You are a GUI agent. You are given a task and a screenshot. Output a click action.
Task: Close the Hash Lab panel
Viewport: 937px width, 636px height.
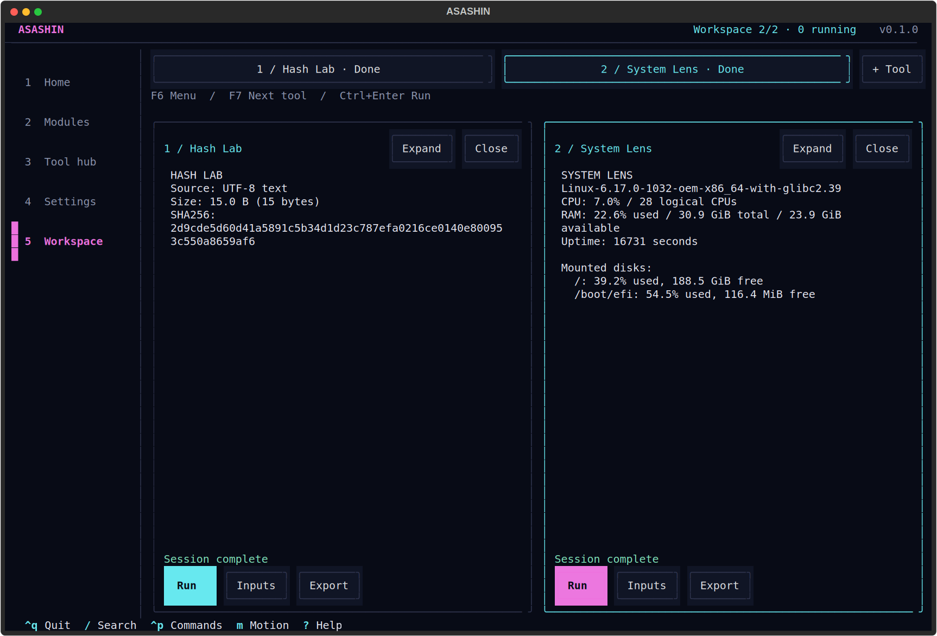click(491, 149)
